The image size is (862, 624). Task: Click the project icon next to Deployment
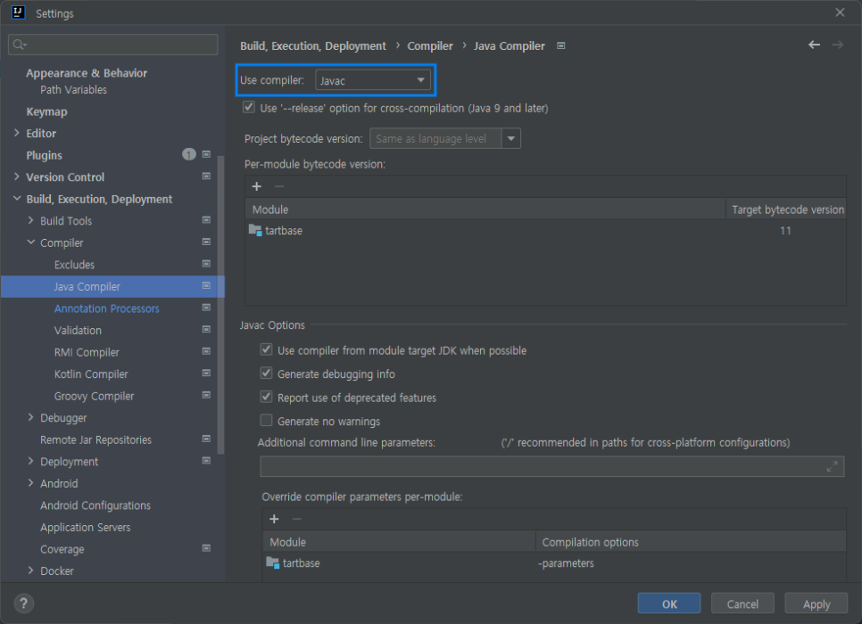(207, 461)
